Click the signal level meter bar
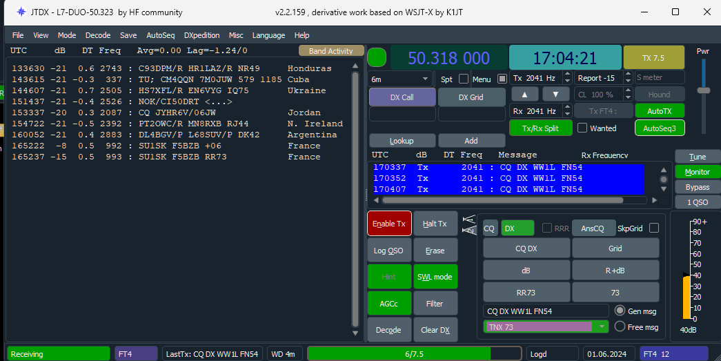The image size is (721, 361). click(687, 297)
